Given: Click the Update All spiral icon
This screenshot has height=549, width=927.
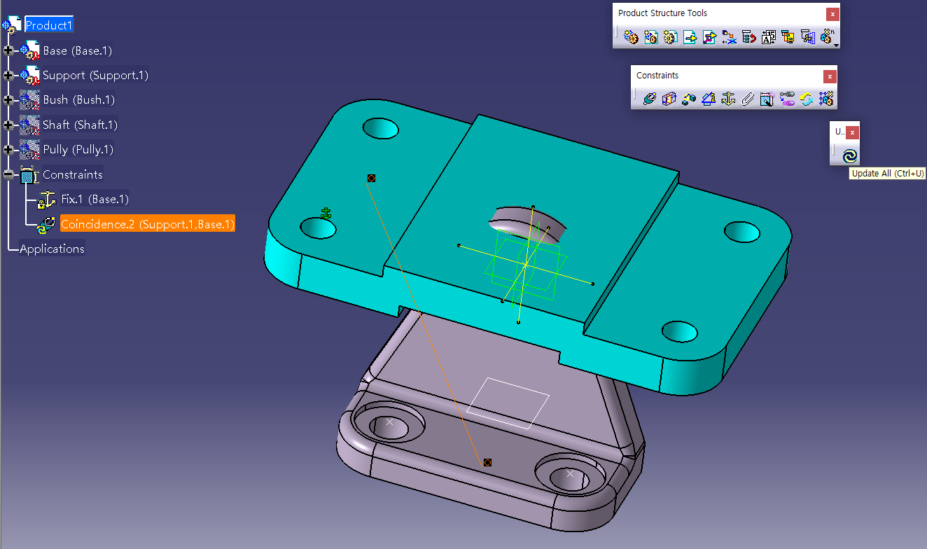Looking at the screenshot, I should point(850,155).
